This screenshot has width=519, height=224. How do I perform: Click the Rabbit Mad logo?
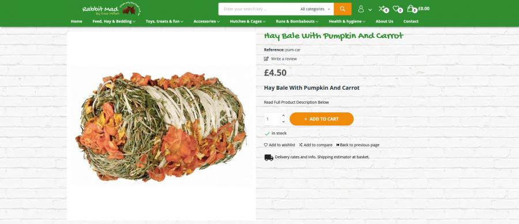[x=112, y=9]
